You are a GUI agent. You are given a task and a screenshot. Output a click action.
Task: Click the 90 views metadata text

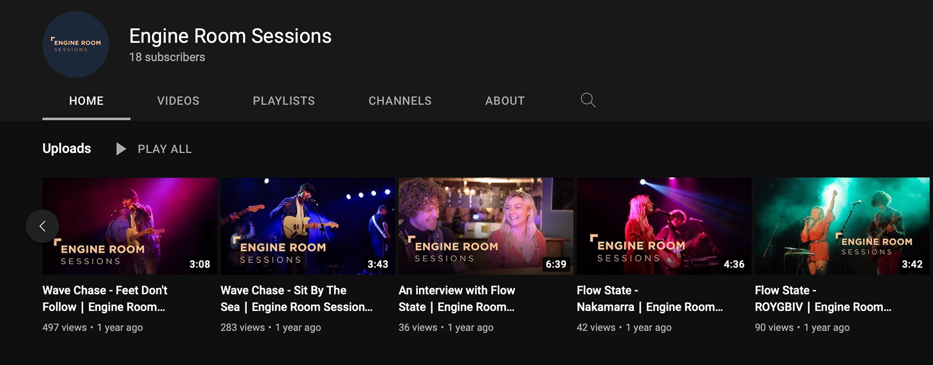click(774, 328)
